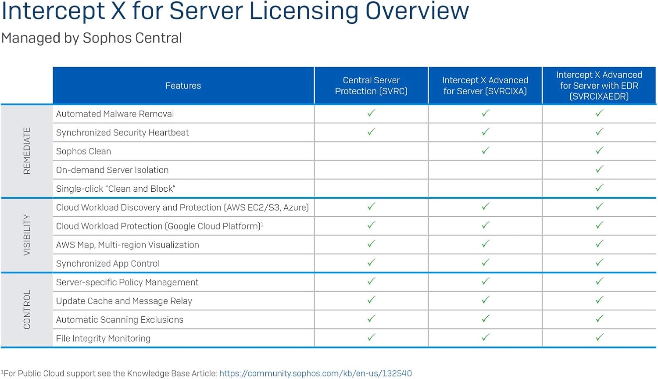The image size is (658, 379).
Task: Select the Intercept X Advanced for Server header
Action: (485, 86)
